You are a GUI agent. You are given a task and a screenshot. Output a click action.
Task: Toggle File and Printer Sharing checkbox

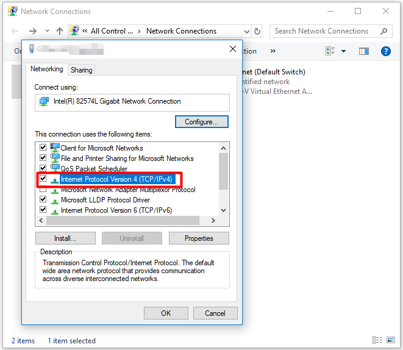pos(43,157)
